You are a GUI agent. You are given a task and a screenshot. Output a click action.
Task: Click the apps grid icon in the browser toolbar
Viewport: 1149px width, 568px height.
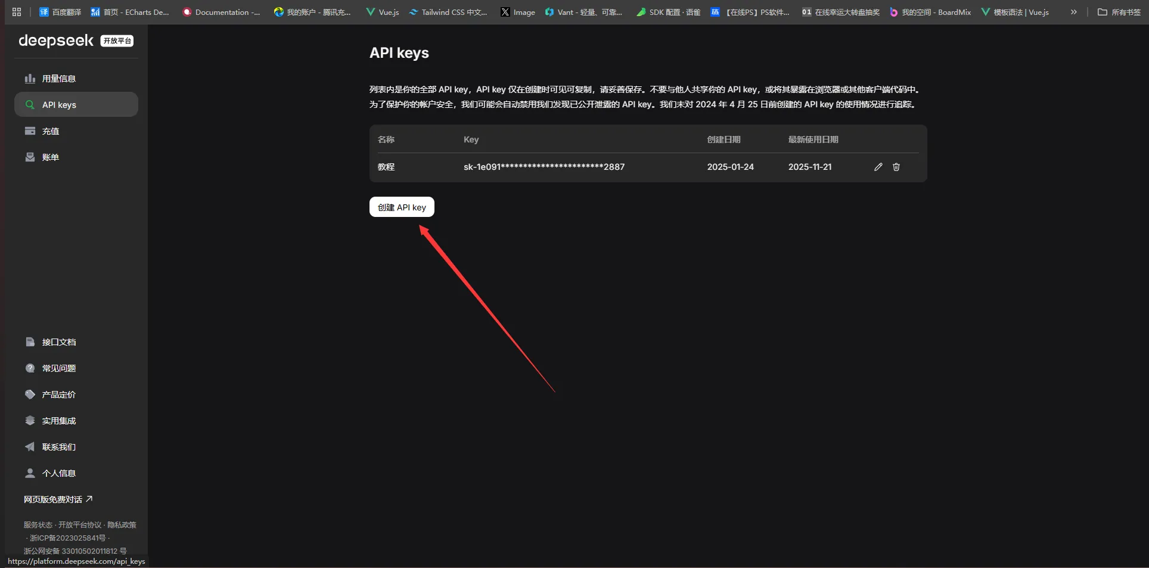click(x=16, y=11)
